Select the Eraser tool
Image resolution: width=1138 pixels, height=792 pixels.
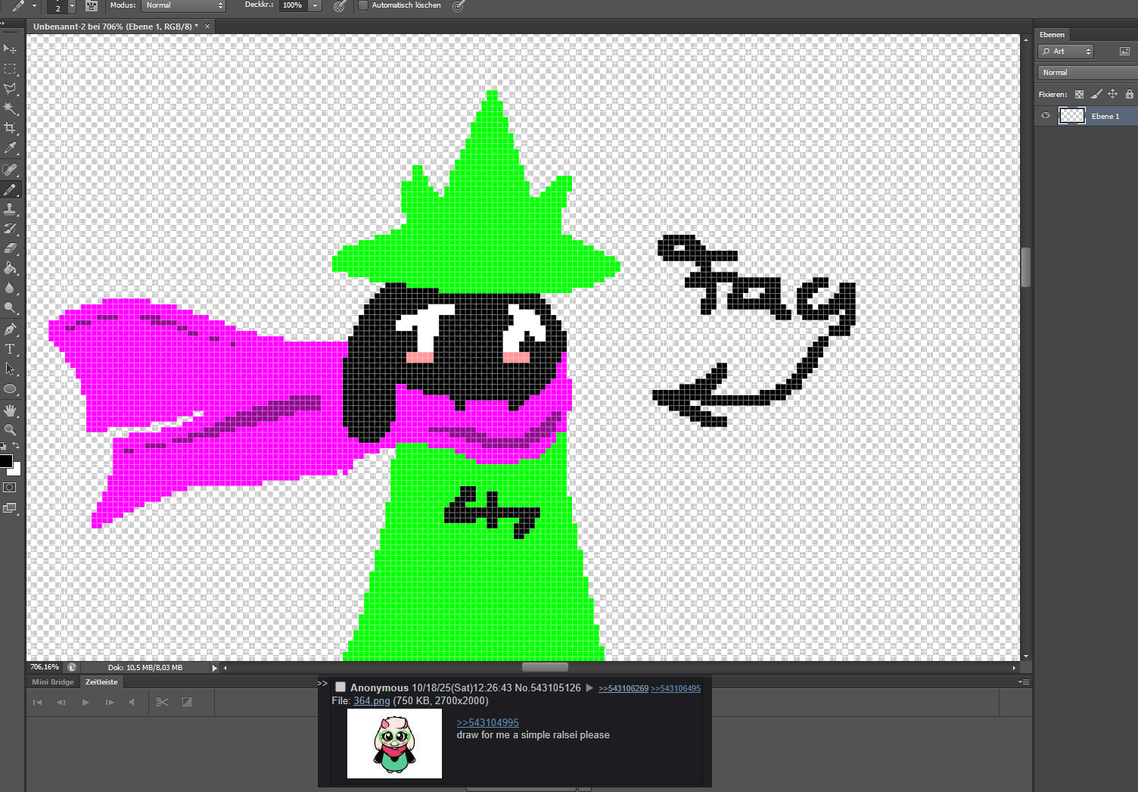click(10, 248)
